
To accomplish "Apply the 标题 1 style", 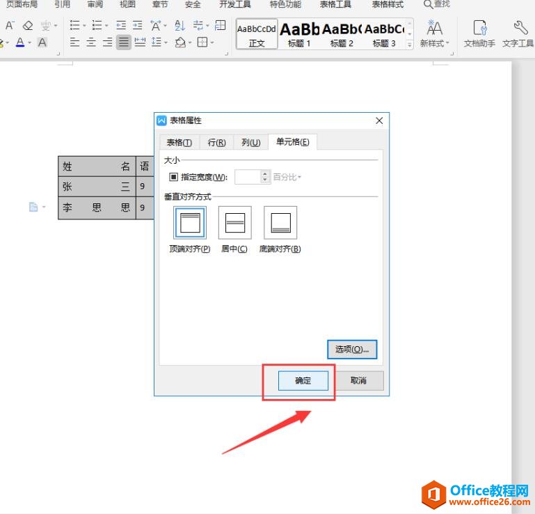I will (299, 35).
